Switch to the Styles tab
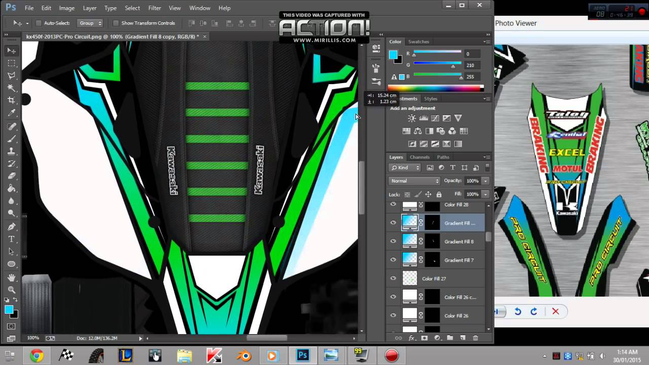The height and width of the screenshot is (365, 649). [x=430, y=99]
